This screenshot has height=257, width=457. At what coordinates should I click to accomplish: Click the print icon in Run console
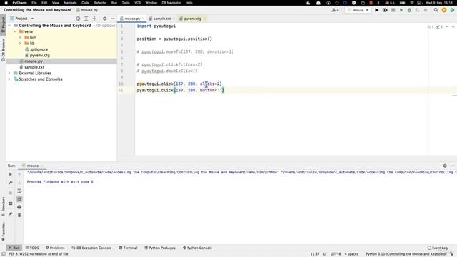19,207
